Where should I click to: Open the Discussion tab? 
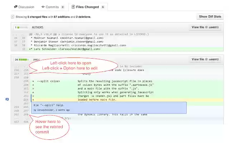coord(24,7)
